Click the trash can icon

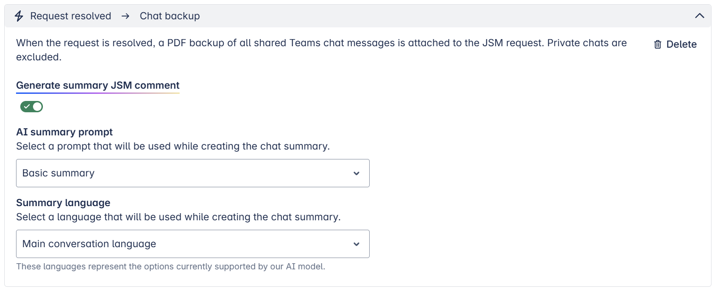pyautogui.click(x=658, y=44)
